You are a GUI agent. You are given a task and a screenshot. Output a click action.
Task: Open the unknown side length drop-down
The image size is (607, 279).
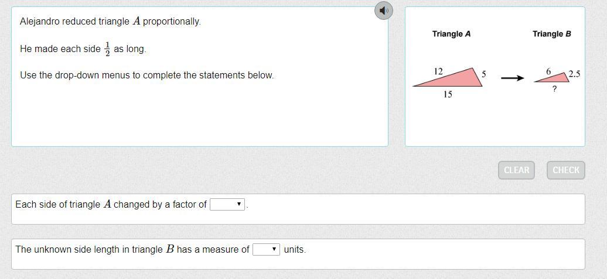(x=266, y=249)
